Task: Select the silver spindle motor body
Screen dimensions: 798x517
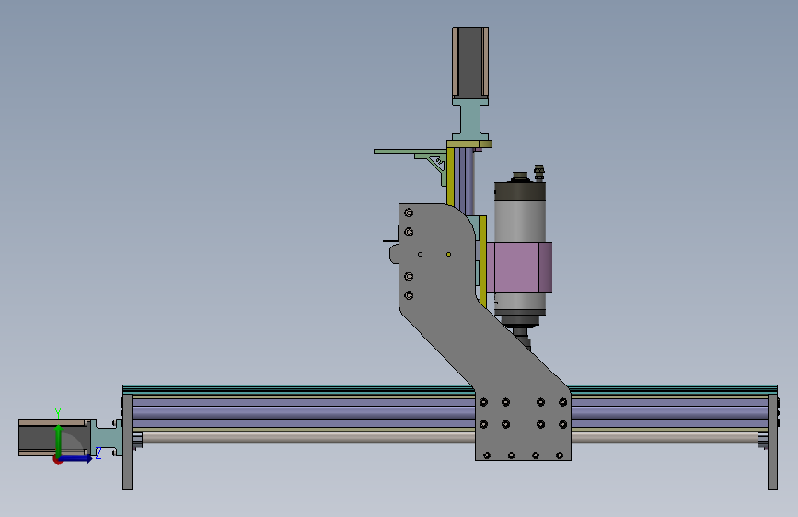Action: tap(520, 222)
